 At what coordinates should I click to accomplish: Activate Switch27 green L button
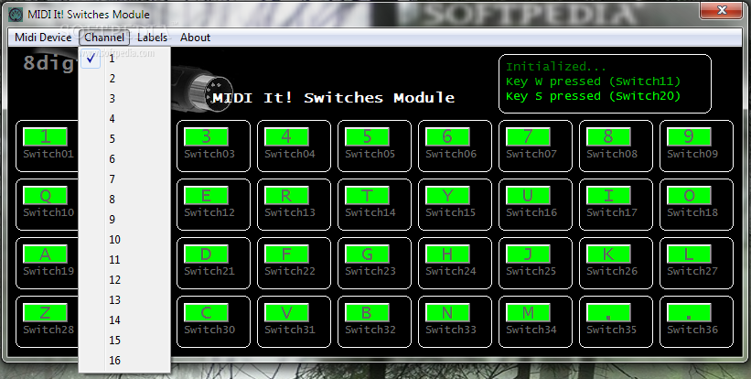[689, 254]
